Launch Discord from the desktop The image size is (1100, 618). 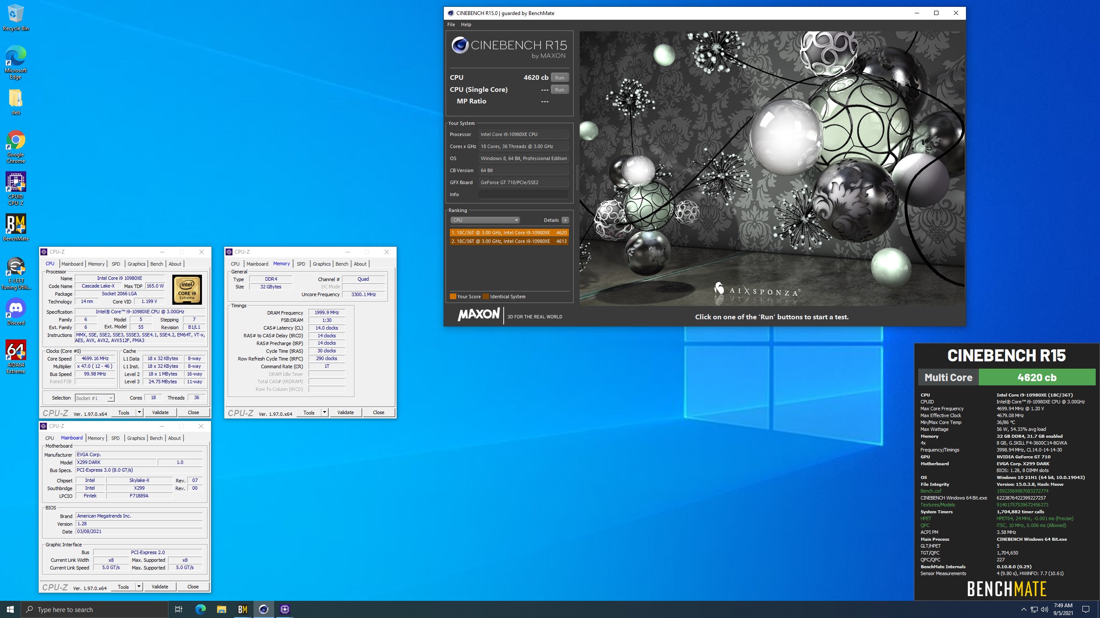[x=15, y=312]
